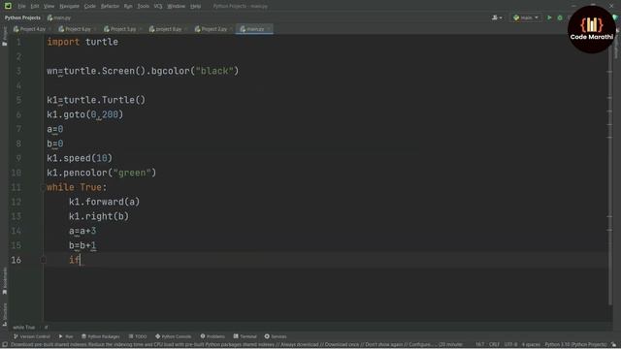
Task: Switch to the Project 5.py editor tab
Action: [x=120, y=29]
